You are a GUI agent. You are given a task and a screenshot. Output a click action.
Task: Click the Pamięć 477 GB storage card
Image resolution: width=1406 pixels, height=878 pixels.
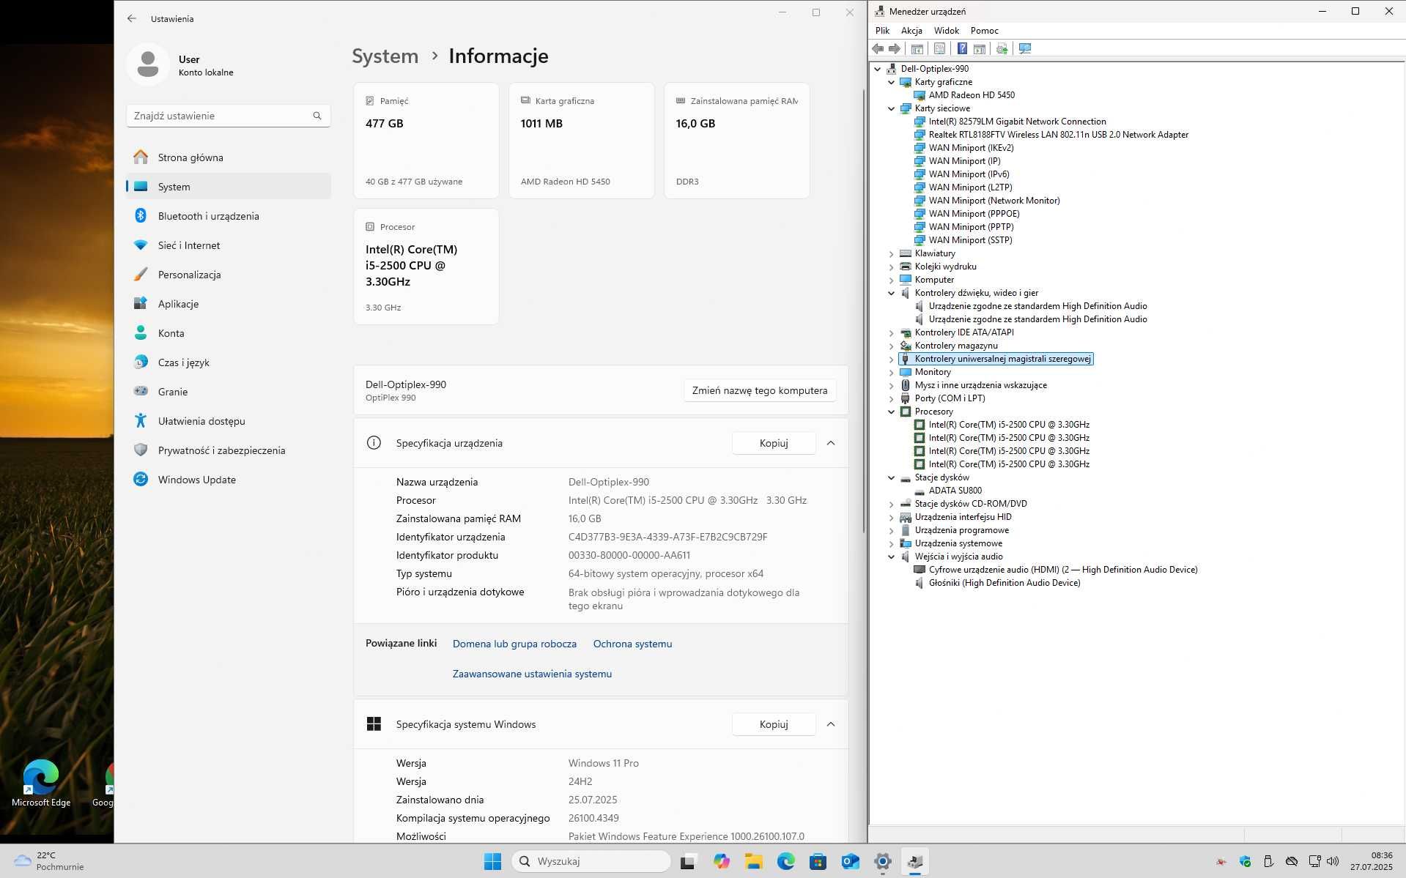426,141
